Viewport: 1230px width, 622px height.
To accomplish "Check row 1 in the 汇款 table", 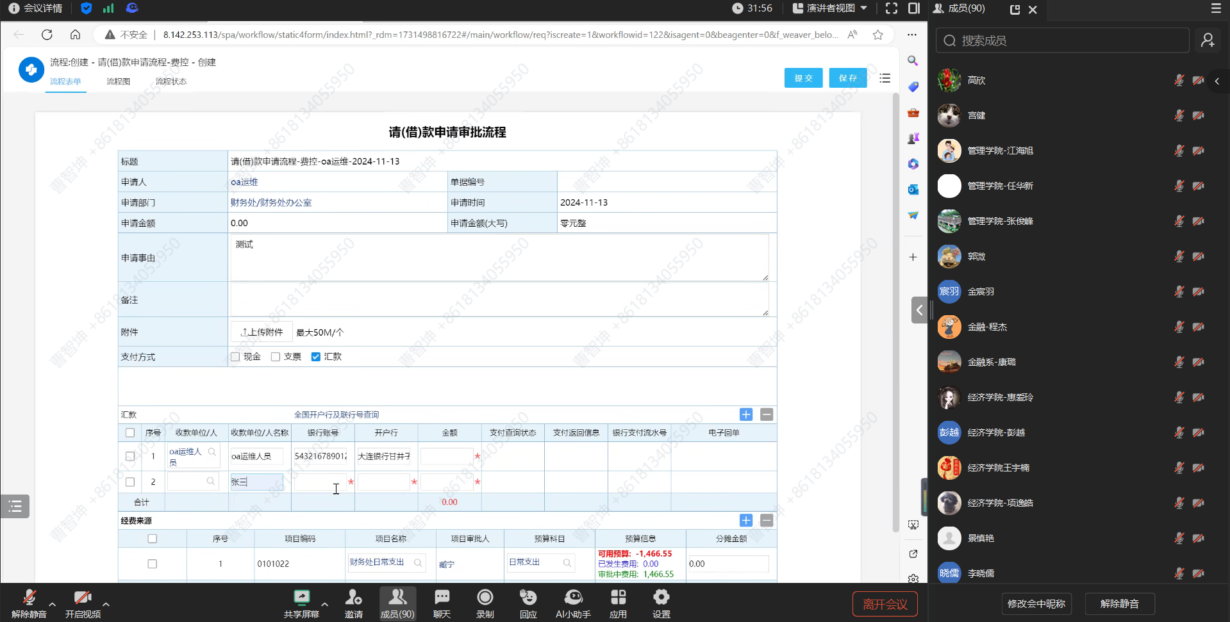I will click(x=130, y=456).
